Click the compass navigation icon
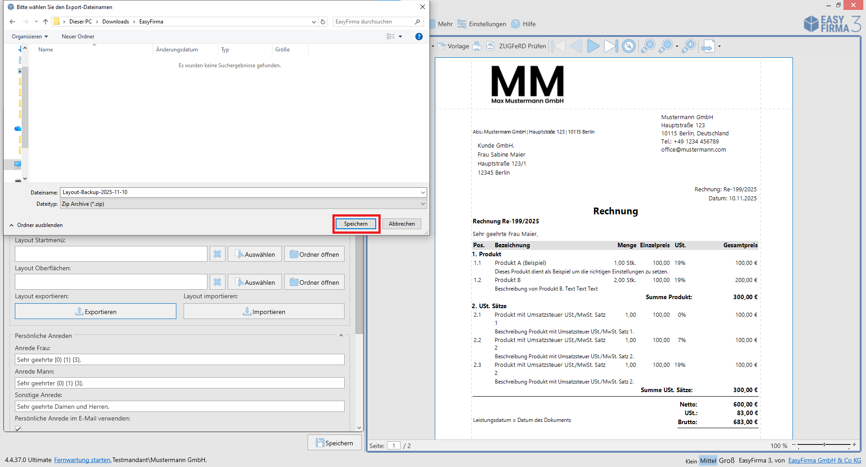 [628, 46]
